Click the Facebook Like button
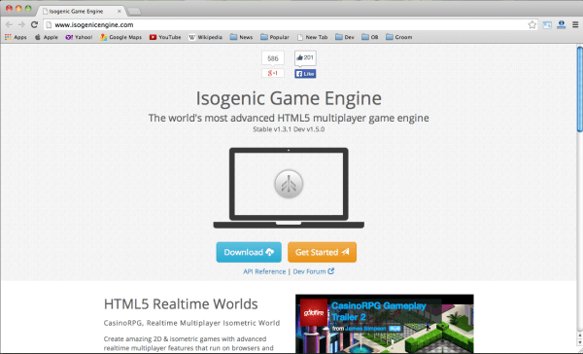583x354 pixels. tap(305, 74)
